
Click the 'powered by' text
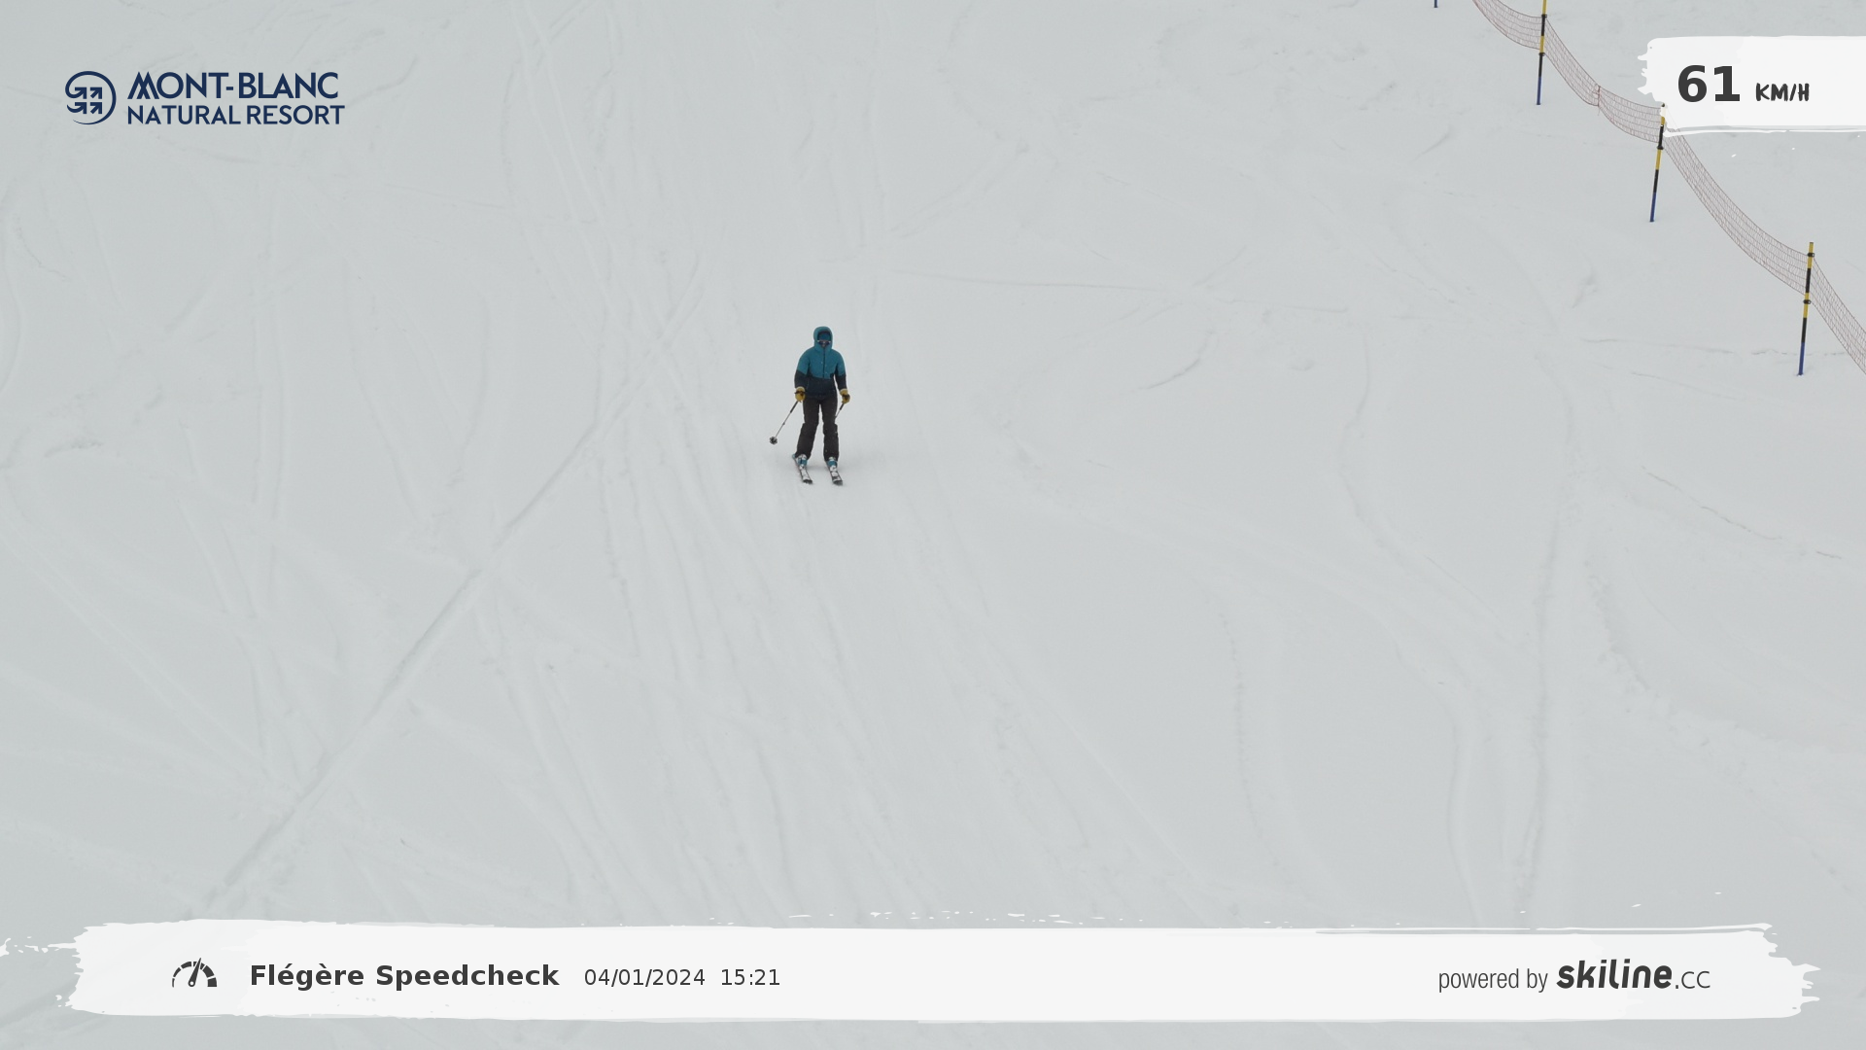coord(1492,979)
